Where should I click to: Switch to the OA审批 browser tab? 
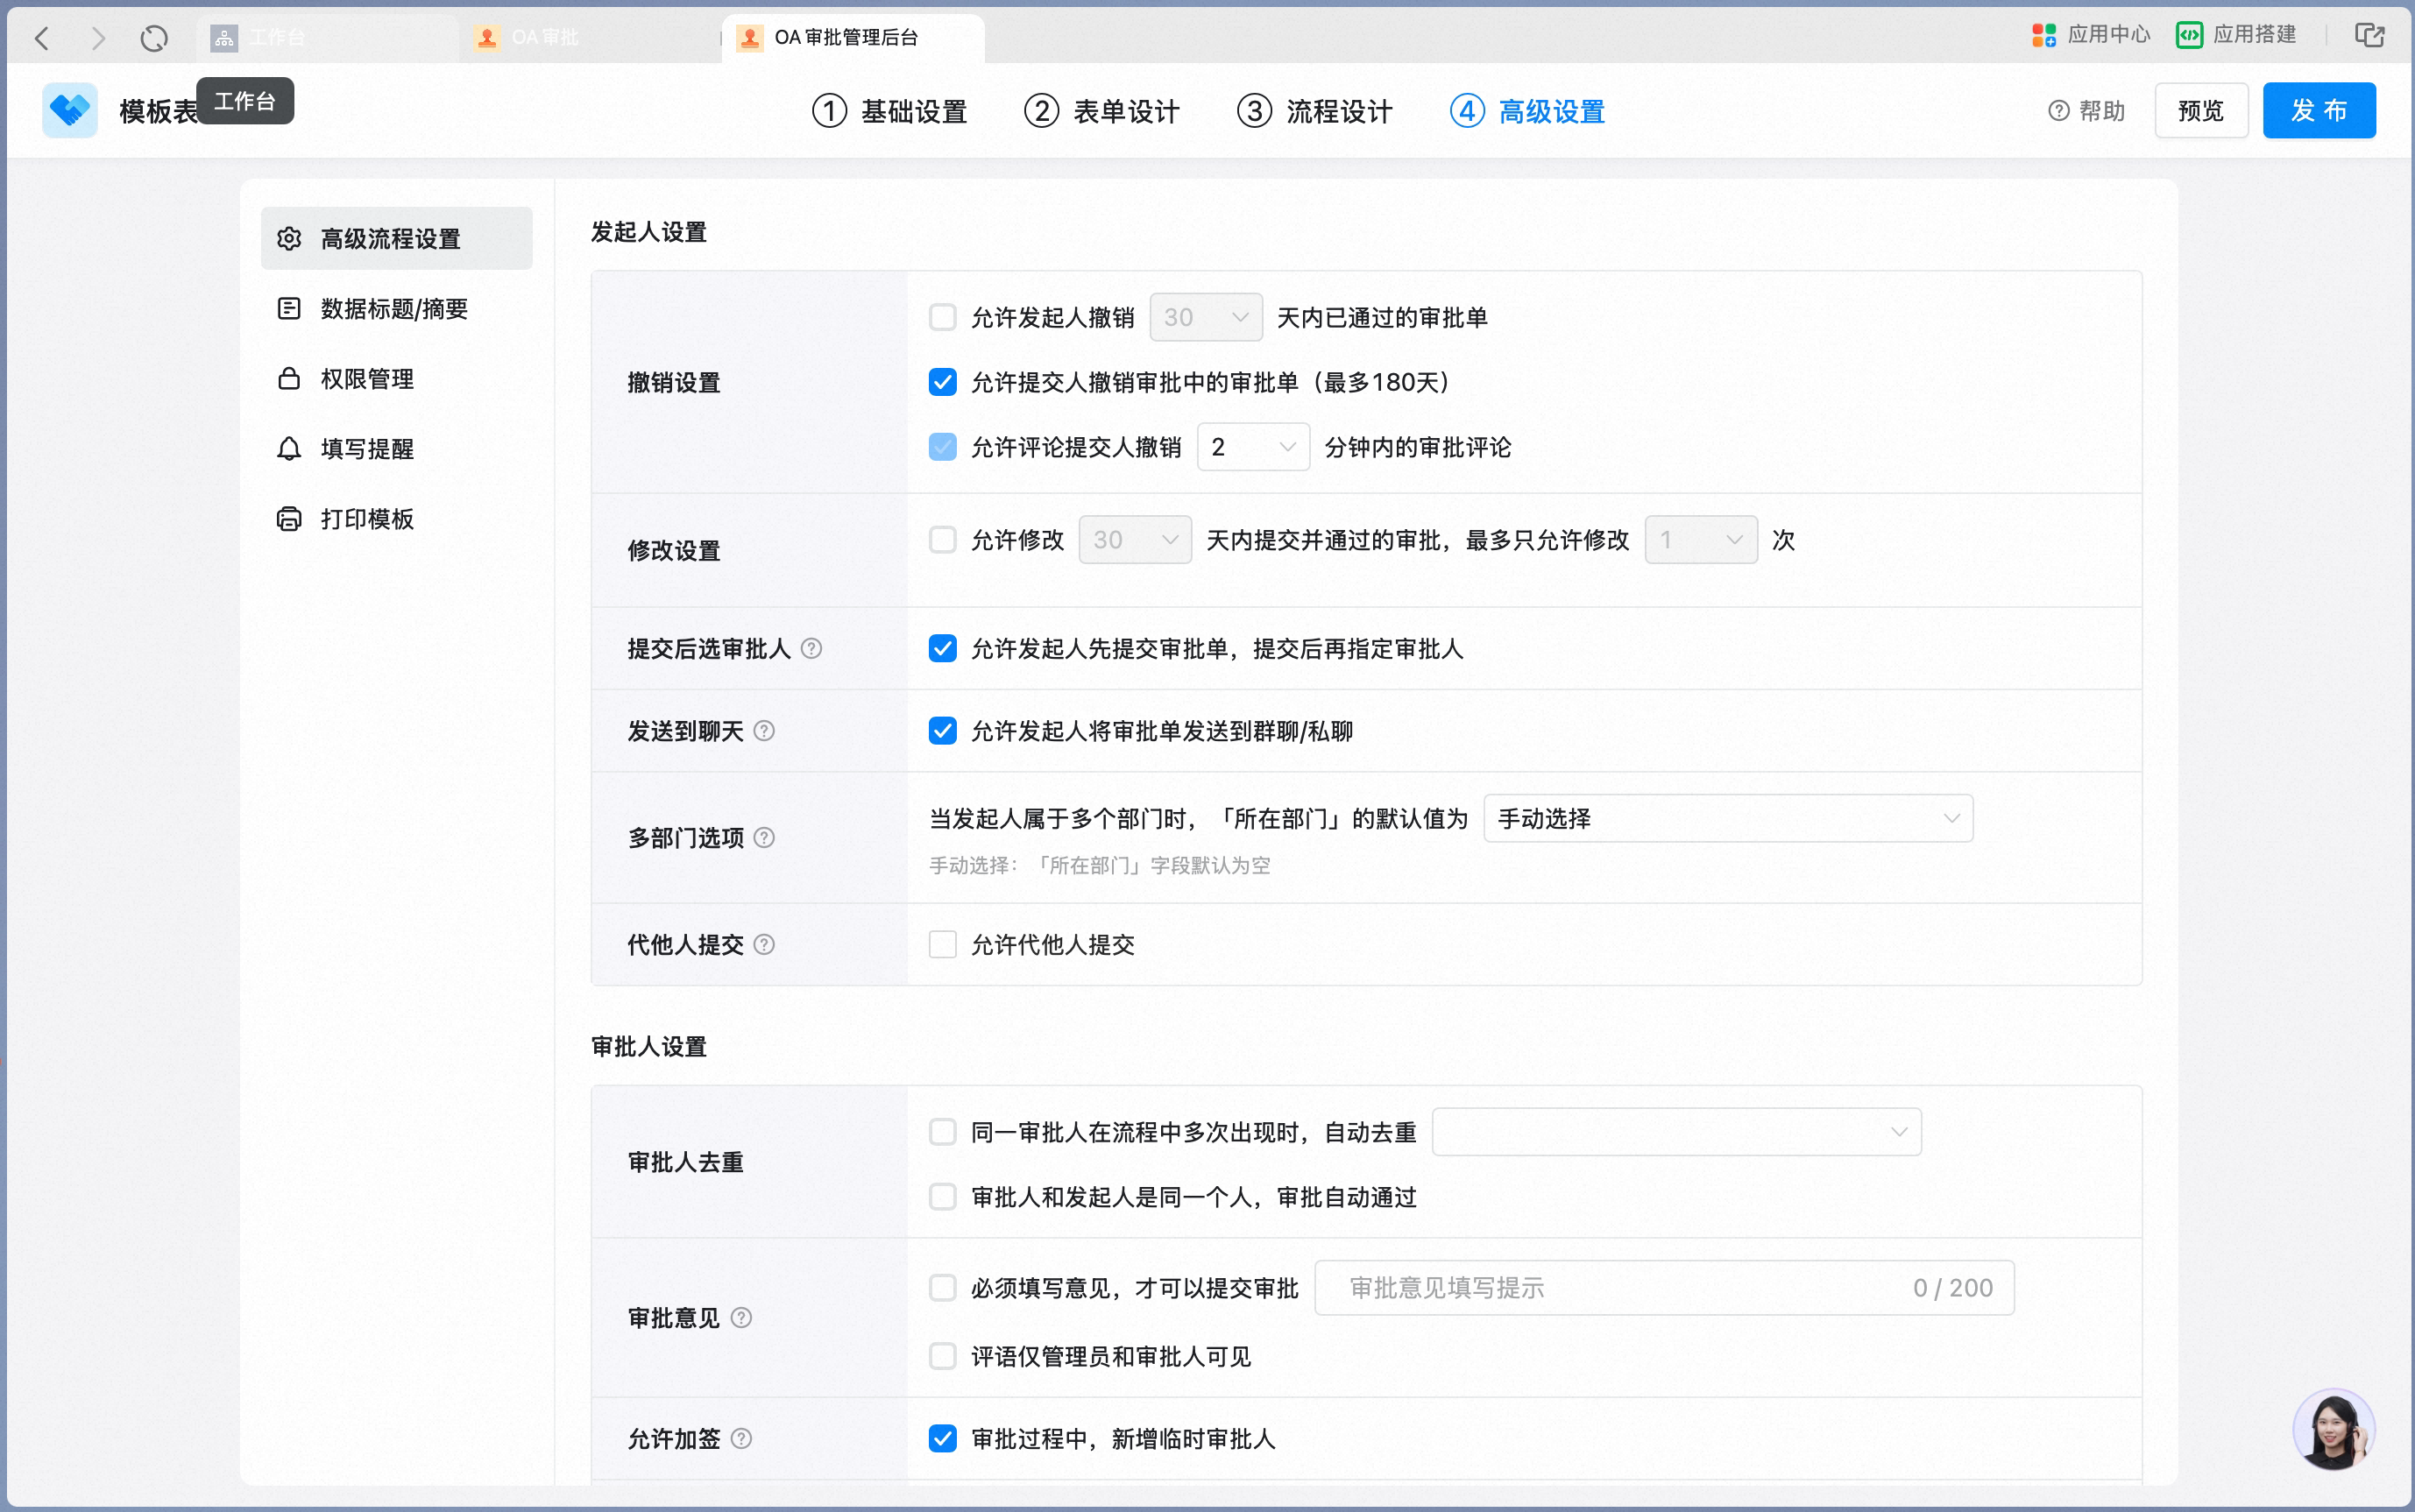tap(589, 38)
